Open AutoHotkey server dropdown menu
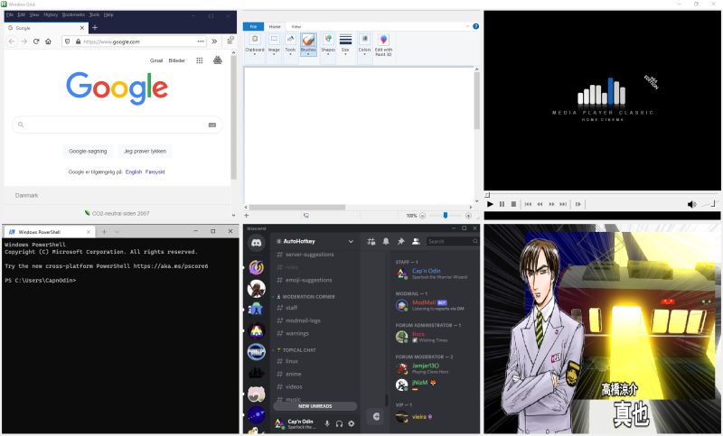This screenshot has height=436, width=723. tap(351, 241)
